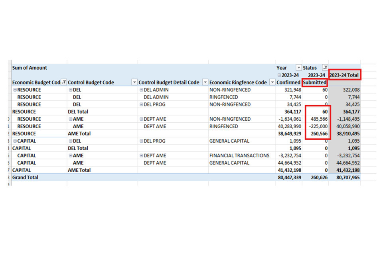Collapse the RESOURCE group in first column
Screen dimensions: 383x255
click(x=15, y=90)
